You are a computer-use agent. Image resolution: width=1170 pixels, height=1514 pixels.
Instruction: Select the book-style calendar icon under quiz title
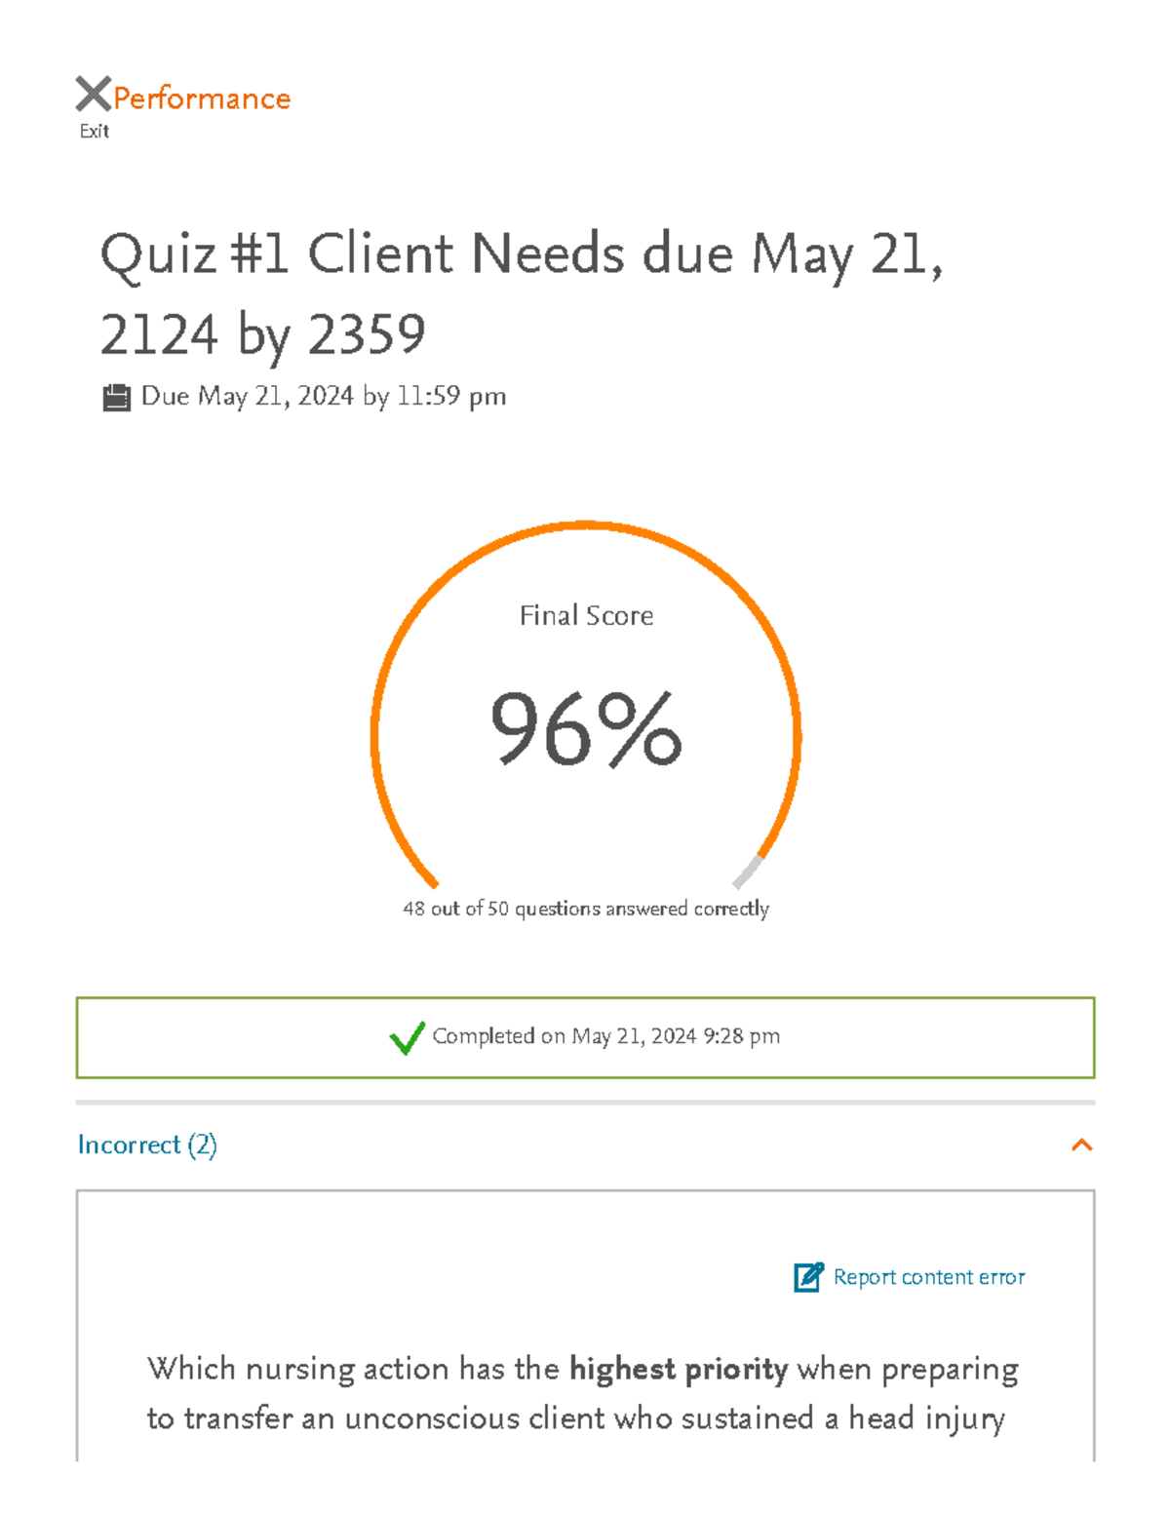(x=117, y=396)
